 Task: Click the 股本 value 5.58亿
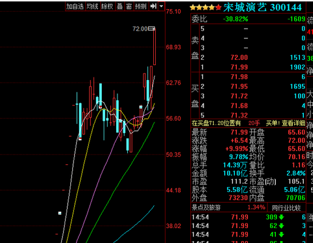pyautogui.click(x=237, y=190)
